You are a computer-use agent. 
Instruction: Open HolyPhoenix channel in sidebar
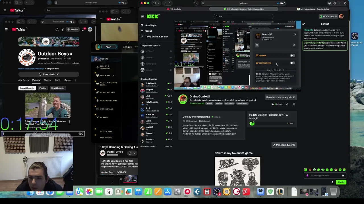tap(156, 103)
